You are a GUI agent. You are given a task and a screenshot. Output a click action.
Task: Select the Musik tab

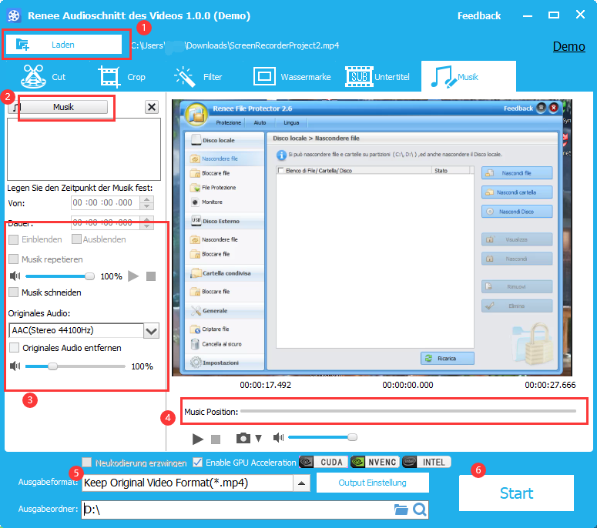(468, 76)
